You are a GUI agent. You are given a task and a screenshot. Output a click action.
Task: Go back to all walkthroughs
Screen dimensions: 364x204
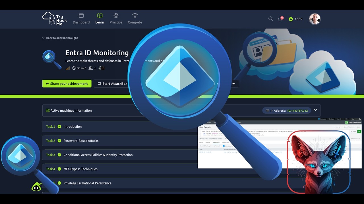click(60, 38)
